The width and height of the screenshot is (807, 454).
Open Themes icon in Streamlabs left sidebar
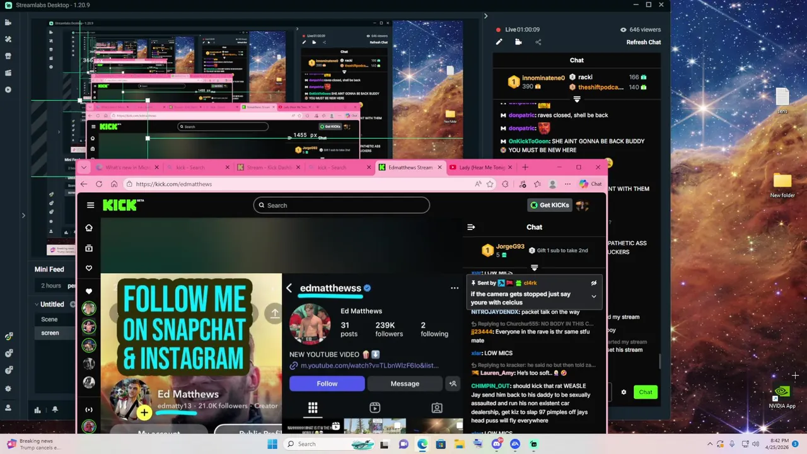[x=8, y=39]
